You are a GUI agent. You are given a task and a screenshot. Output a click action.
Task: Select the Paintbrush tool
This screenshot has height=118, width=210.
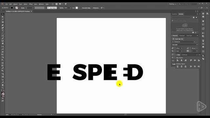point(3,38)
